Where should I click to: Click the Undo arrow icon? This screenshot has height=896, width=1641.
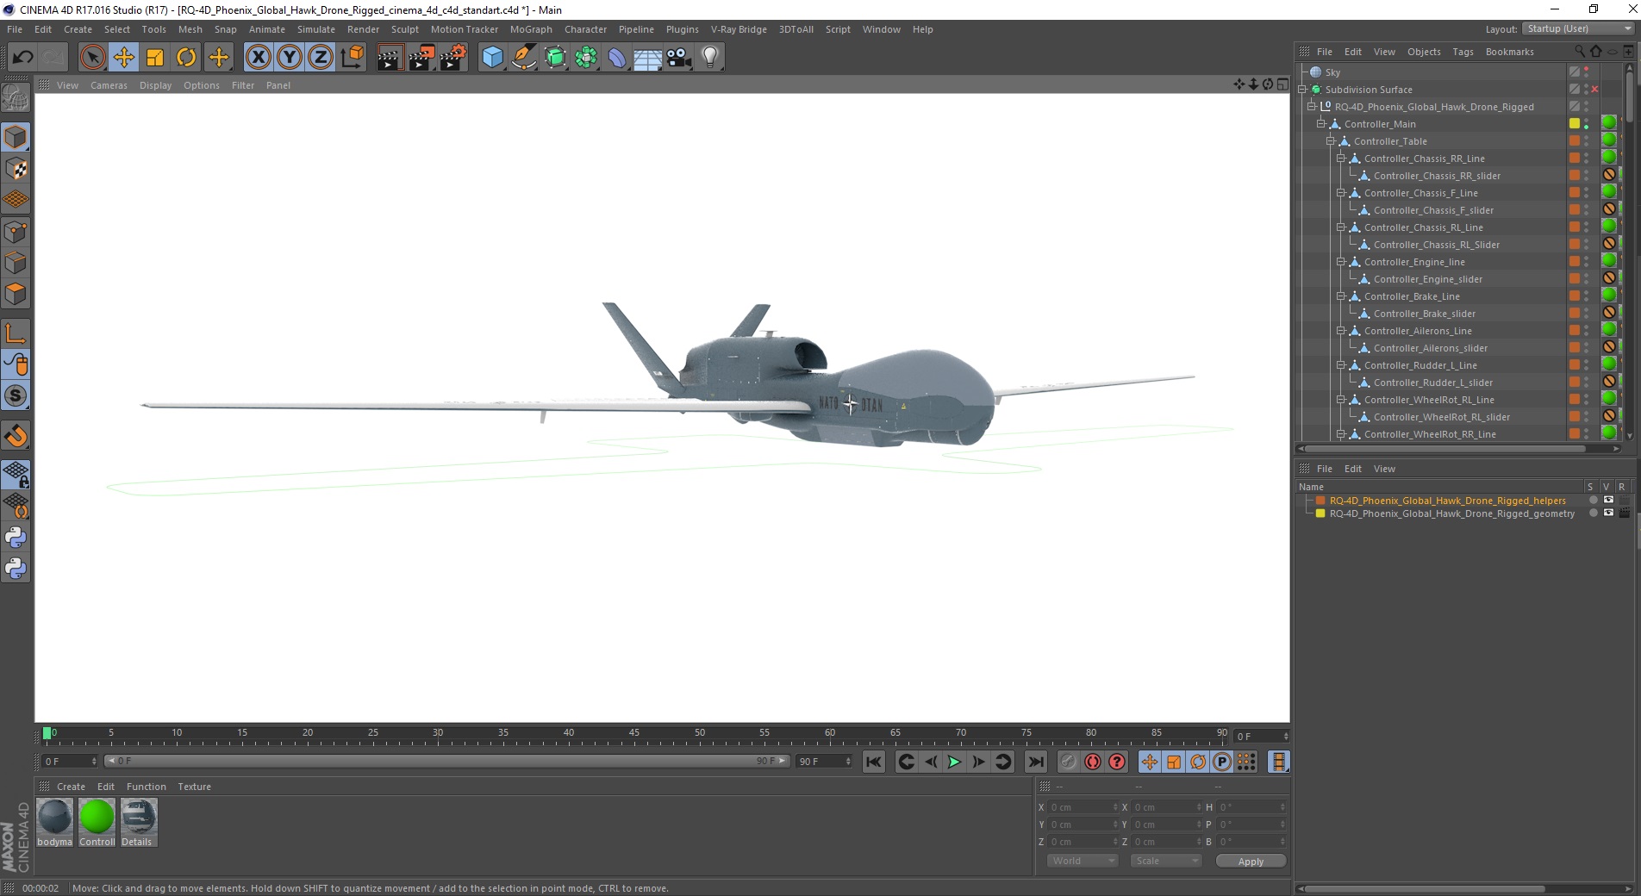pos(23,58)
